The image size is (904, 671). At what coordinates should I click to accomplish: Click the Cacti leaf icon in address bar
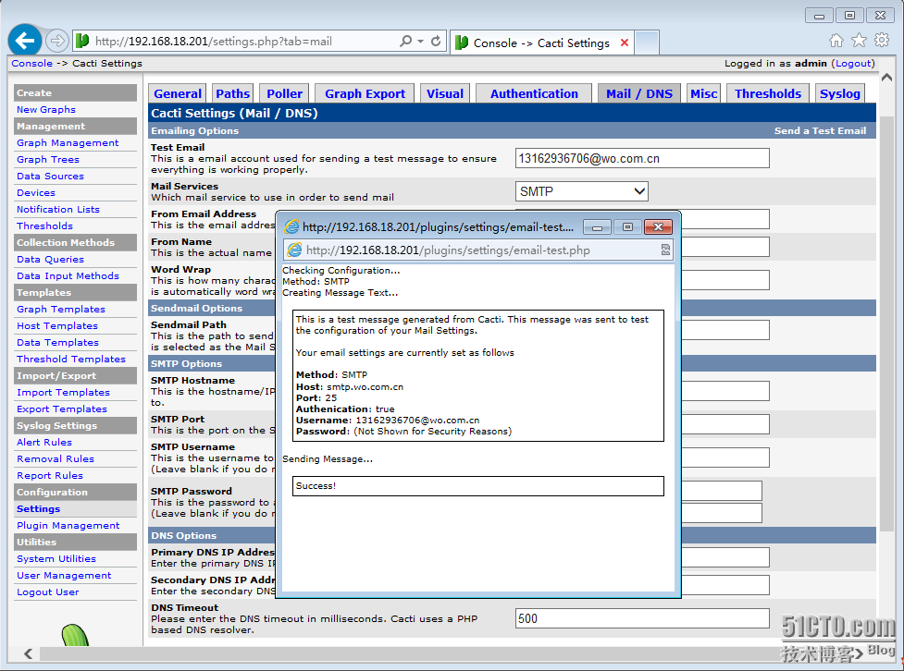pos(82,41)
